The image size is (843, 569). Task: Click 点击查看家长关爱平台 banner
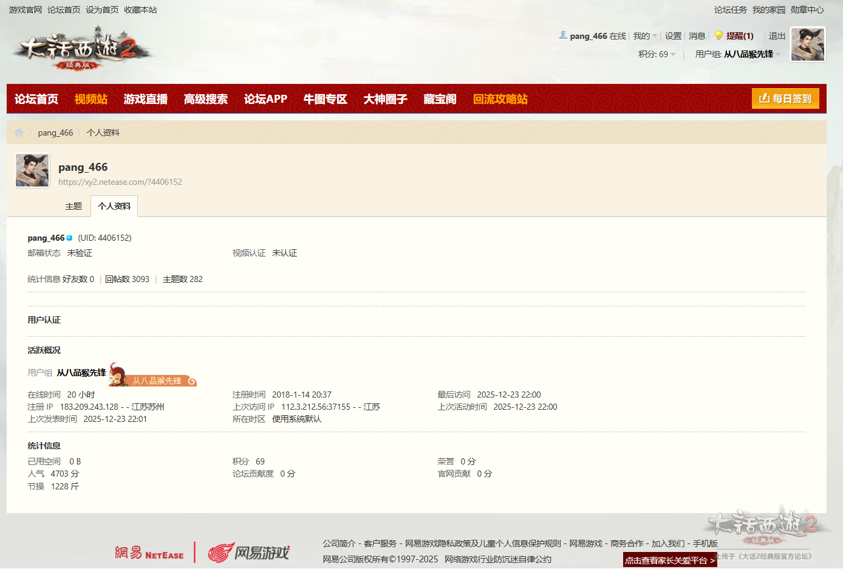coord(669,560)
